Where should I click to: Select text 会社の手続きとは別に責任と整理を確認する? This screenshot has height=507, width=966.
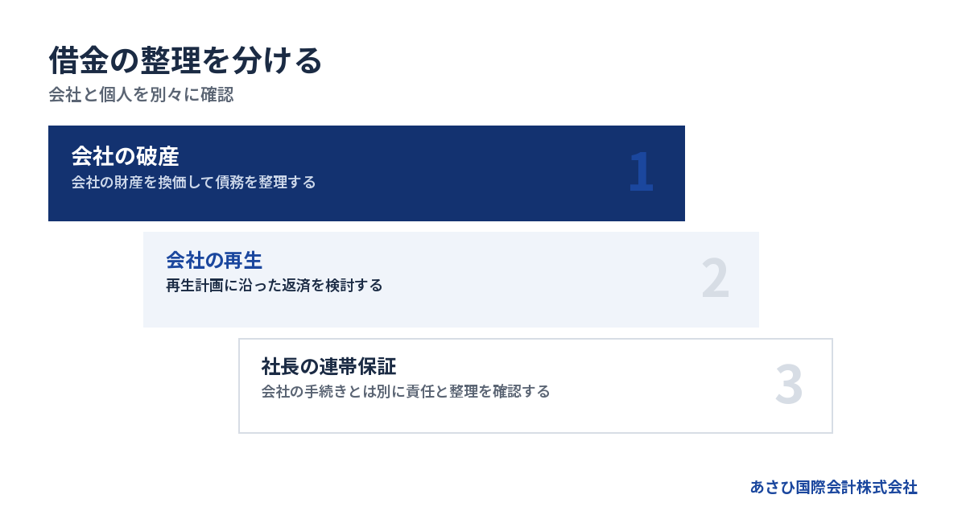[x=406, y=392]
